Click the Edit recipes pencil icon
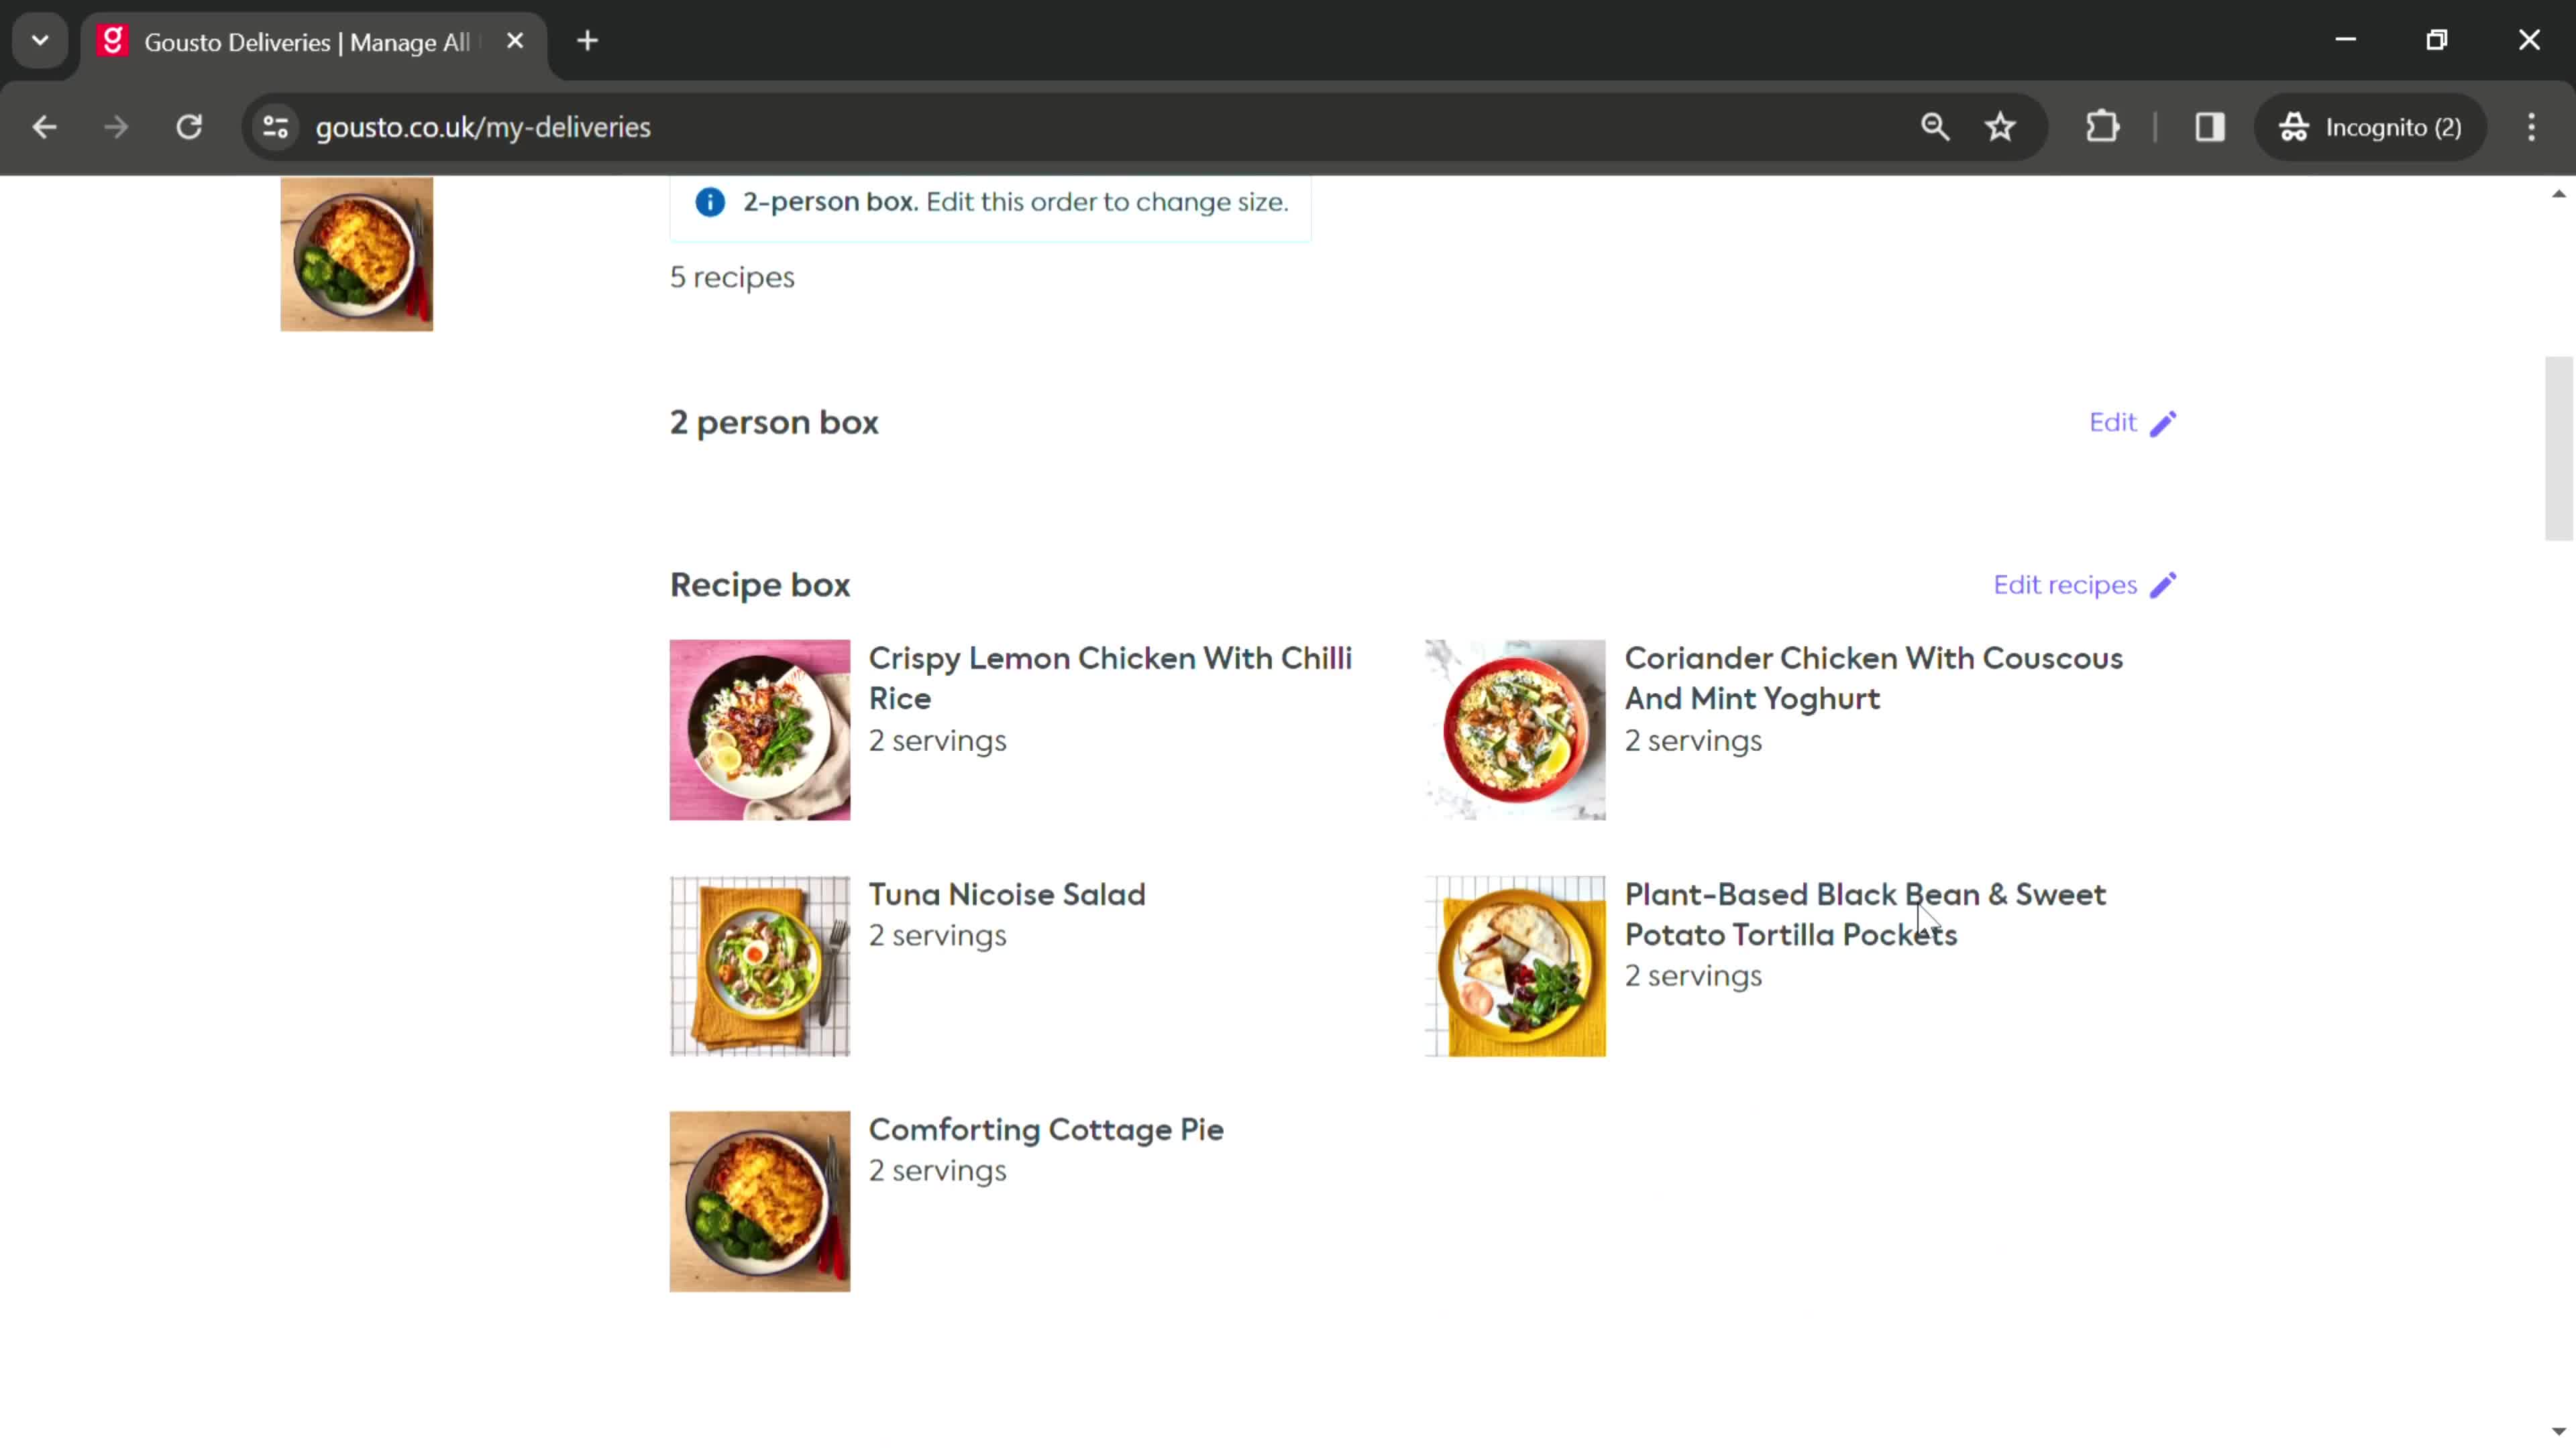2576x1448 pixels. click(2165, 585)
